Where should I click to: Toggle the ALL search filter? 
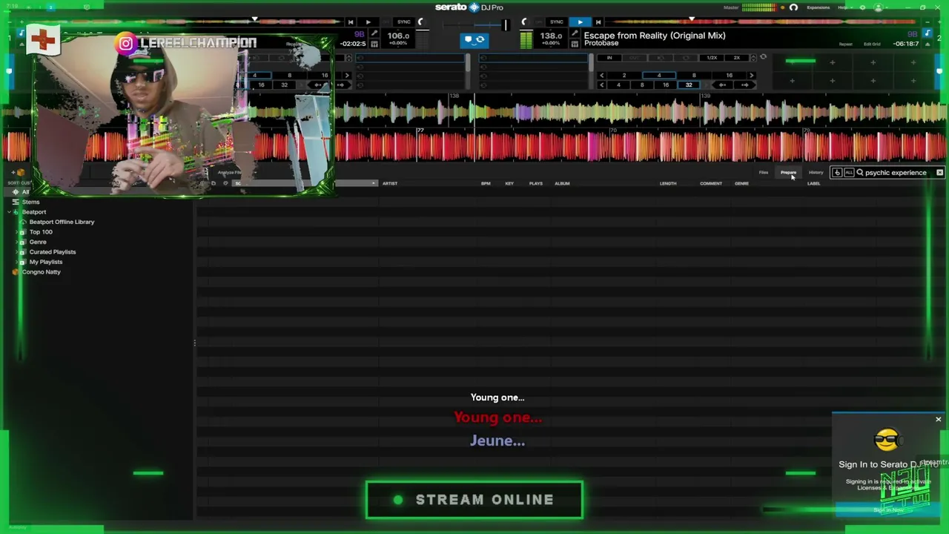coord(849,173)
